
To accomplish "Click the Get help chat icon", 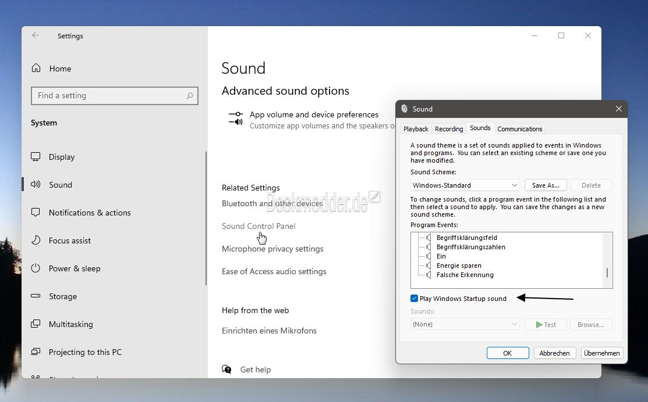I will pyautogui.click(x=226, y=369).
